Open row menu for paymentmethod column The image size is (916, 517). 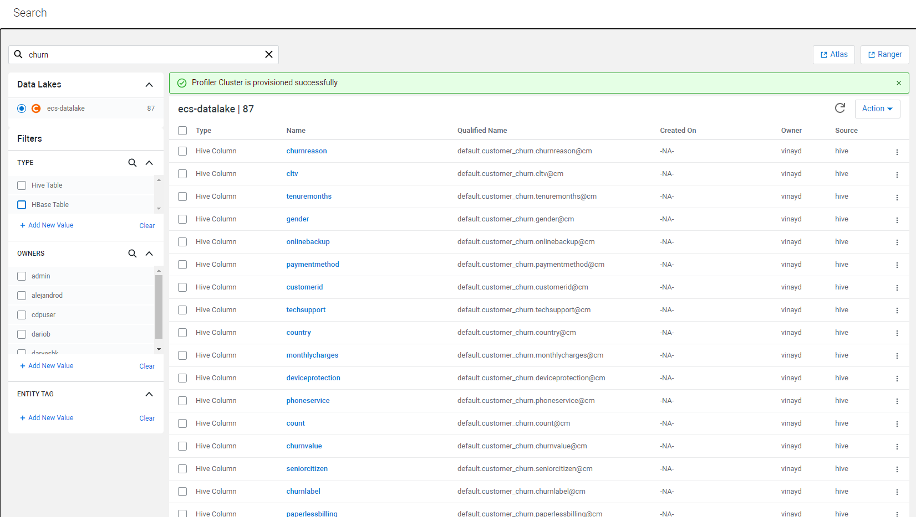point(897,265)
